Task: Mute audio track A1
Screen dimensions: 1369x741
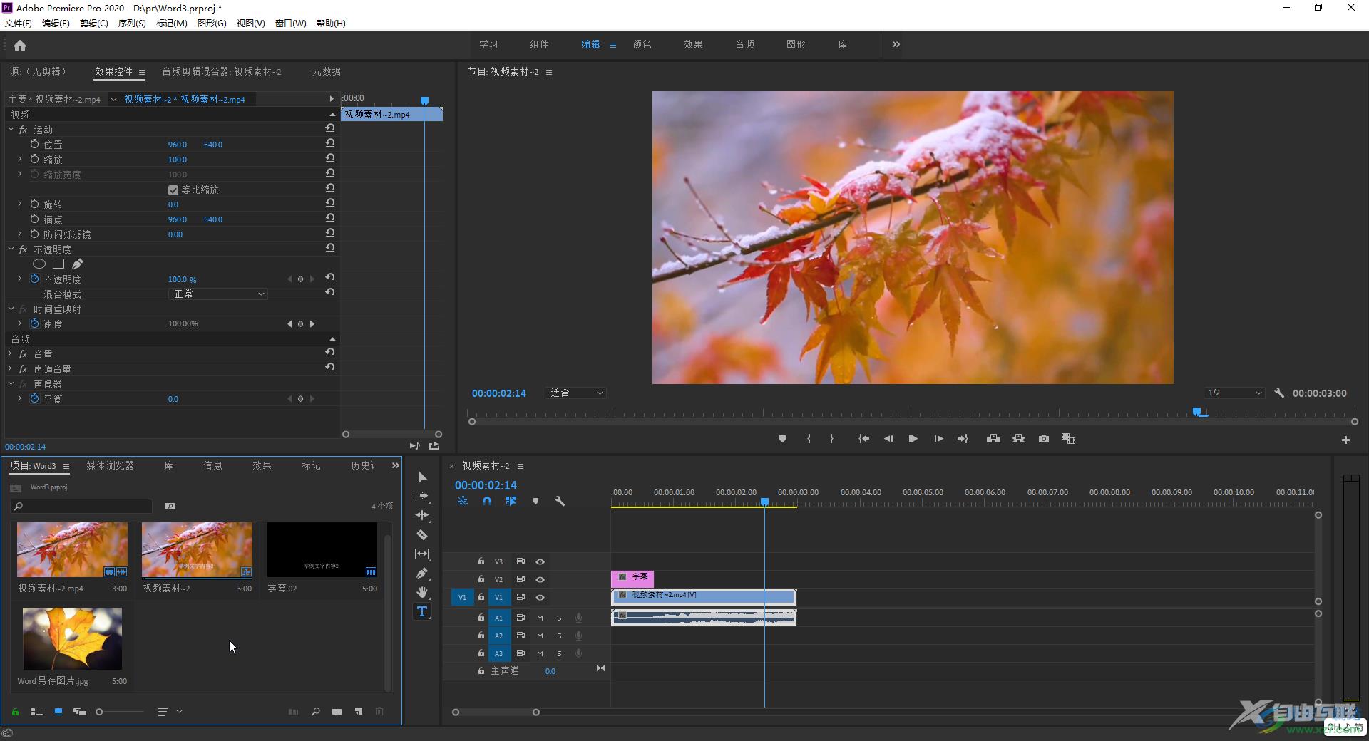Action: (x=540, y=618)
